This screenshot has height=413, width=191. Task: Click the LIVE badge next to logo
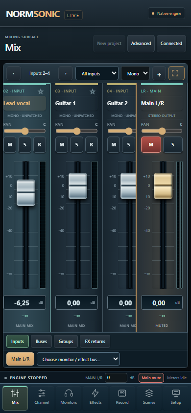coord(73,15)
